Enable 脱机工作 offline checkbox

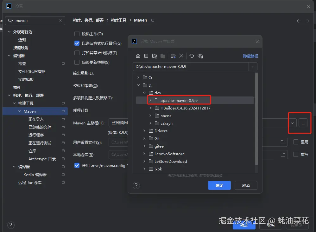77,34
